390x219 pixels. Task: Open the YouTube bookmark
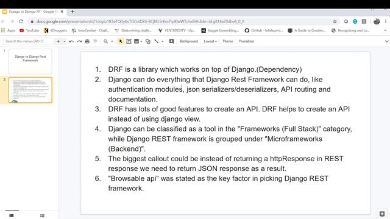(29, 30)
